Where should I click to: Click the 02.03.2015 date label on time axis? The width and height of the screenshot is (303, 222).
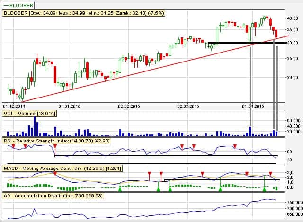click(x=189, y=107)
